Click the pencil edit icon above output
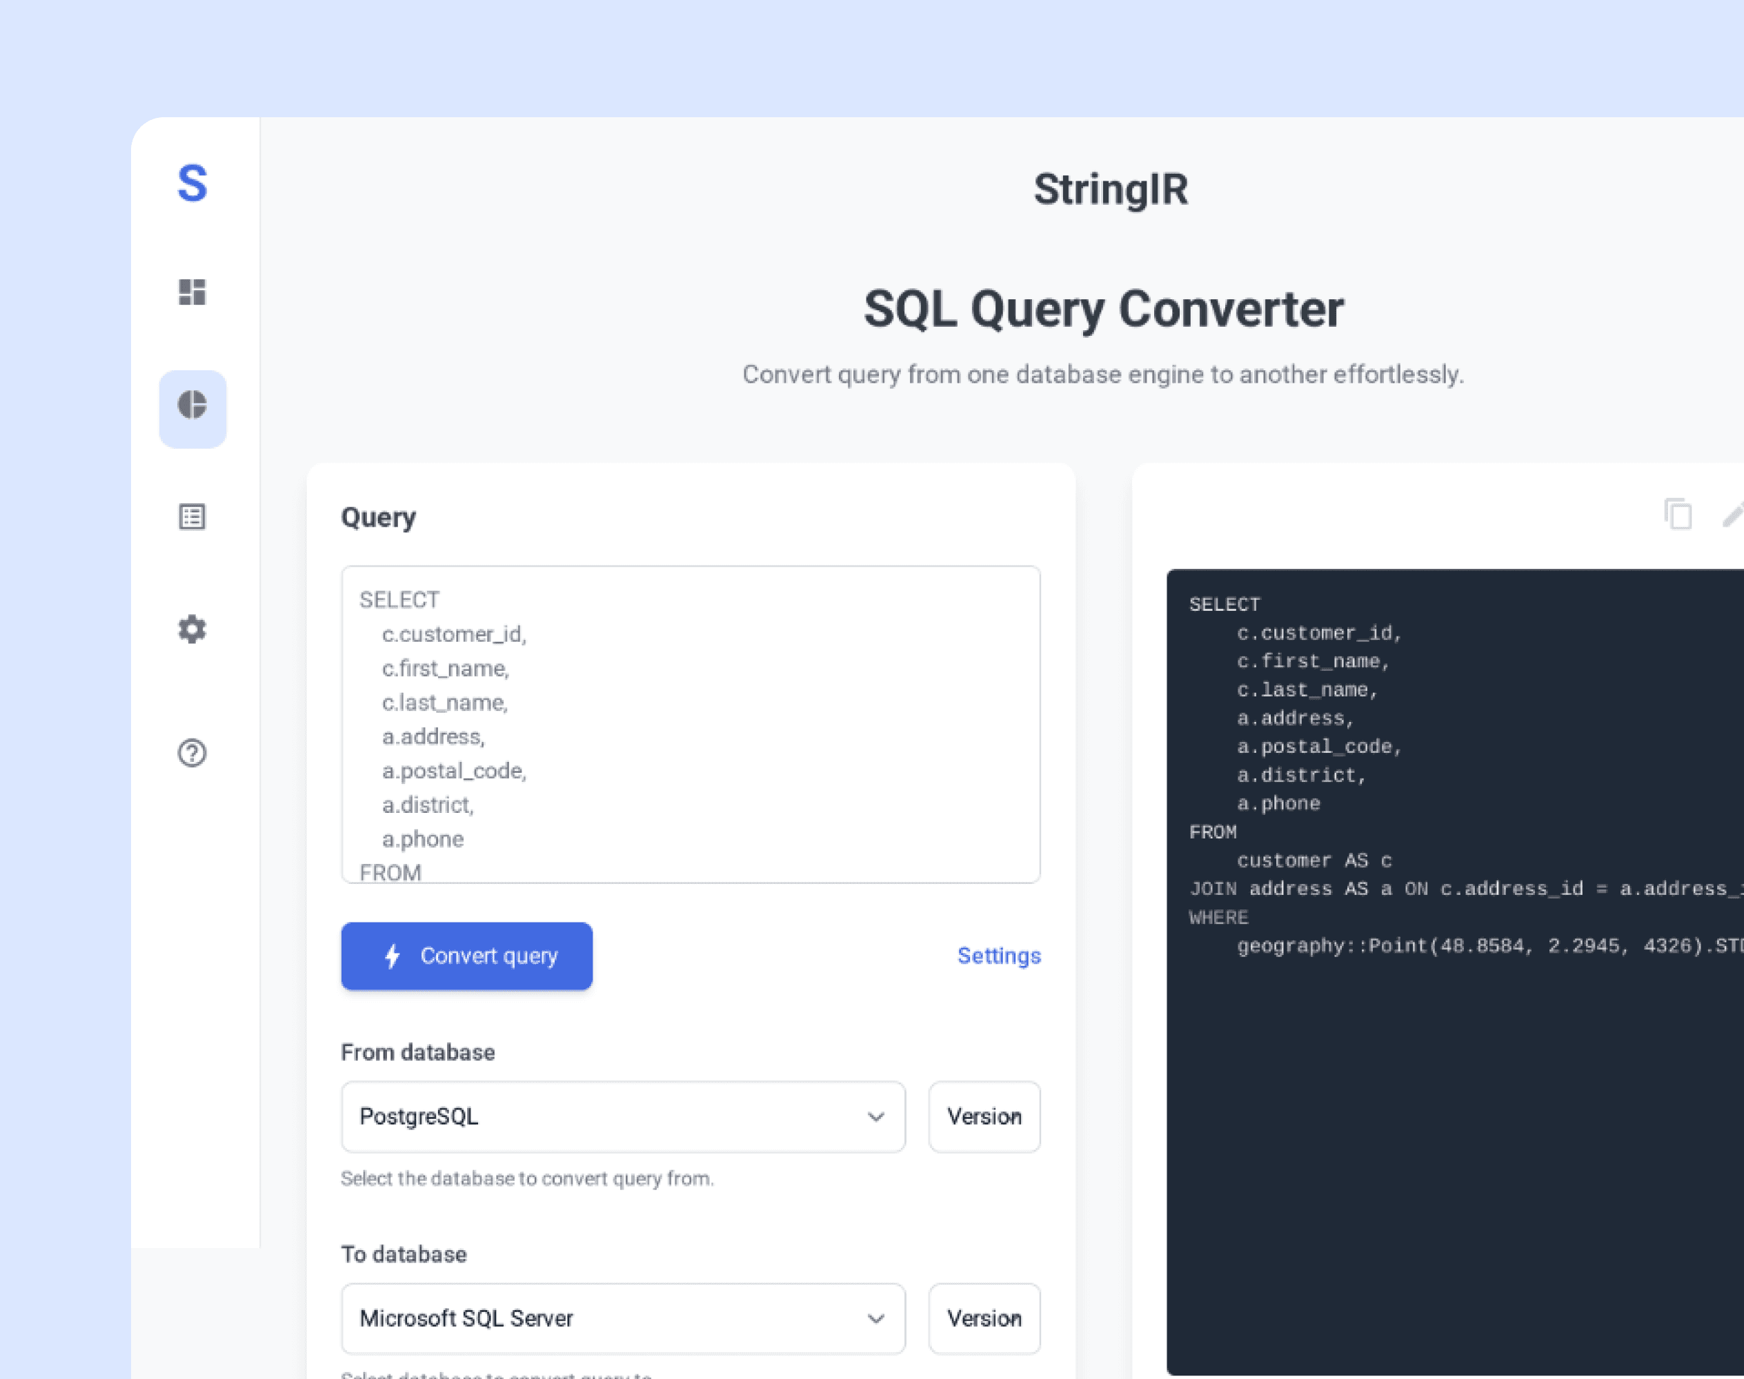Viewport: 1744px width, 1379px height. (1734, 514)
